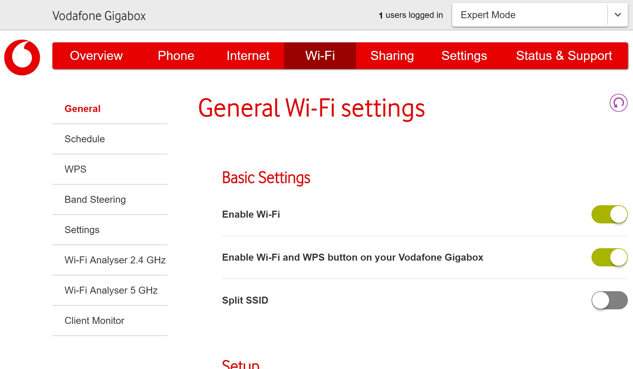Open the Schedule sidebar page
This screenshot has width=633, height=369.
[85, 139]
